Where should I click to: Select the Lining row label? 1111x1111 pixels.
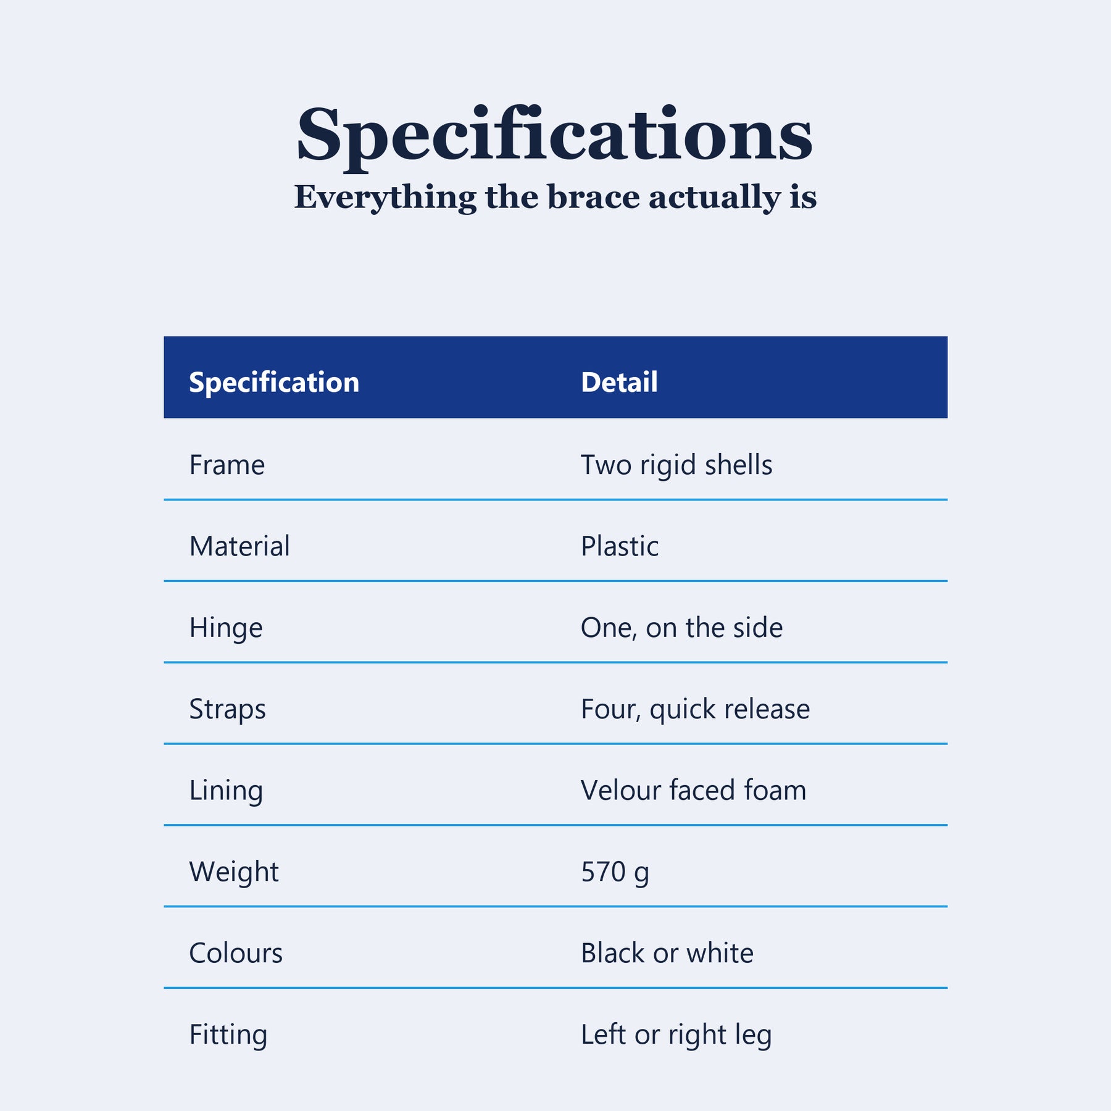[x=226, y=791]
